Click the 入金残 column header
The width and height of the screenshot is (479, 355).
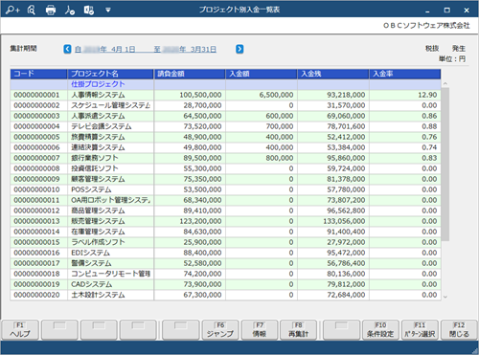333,74
